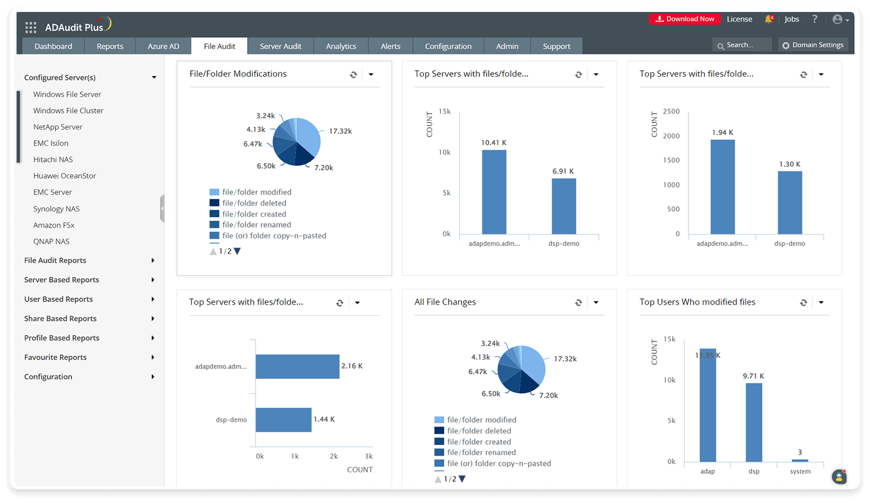Click file/folder deleted legend swatch in File/Folder Modifications

click(214, 203)
